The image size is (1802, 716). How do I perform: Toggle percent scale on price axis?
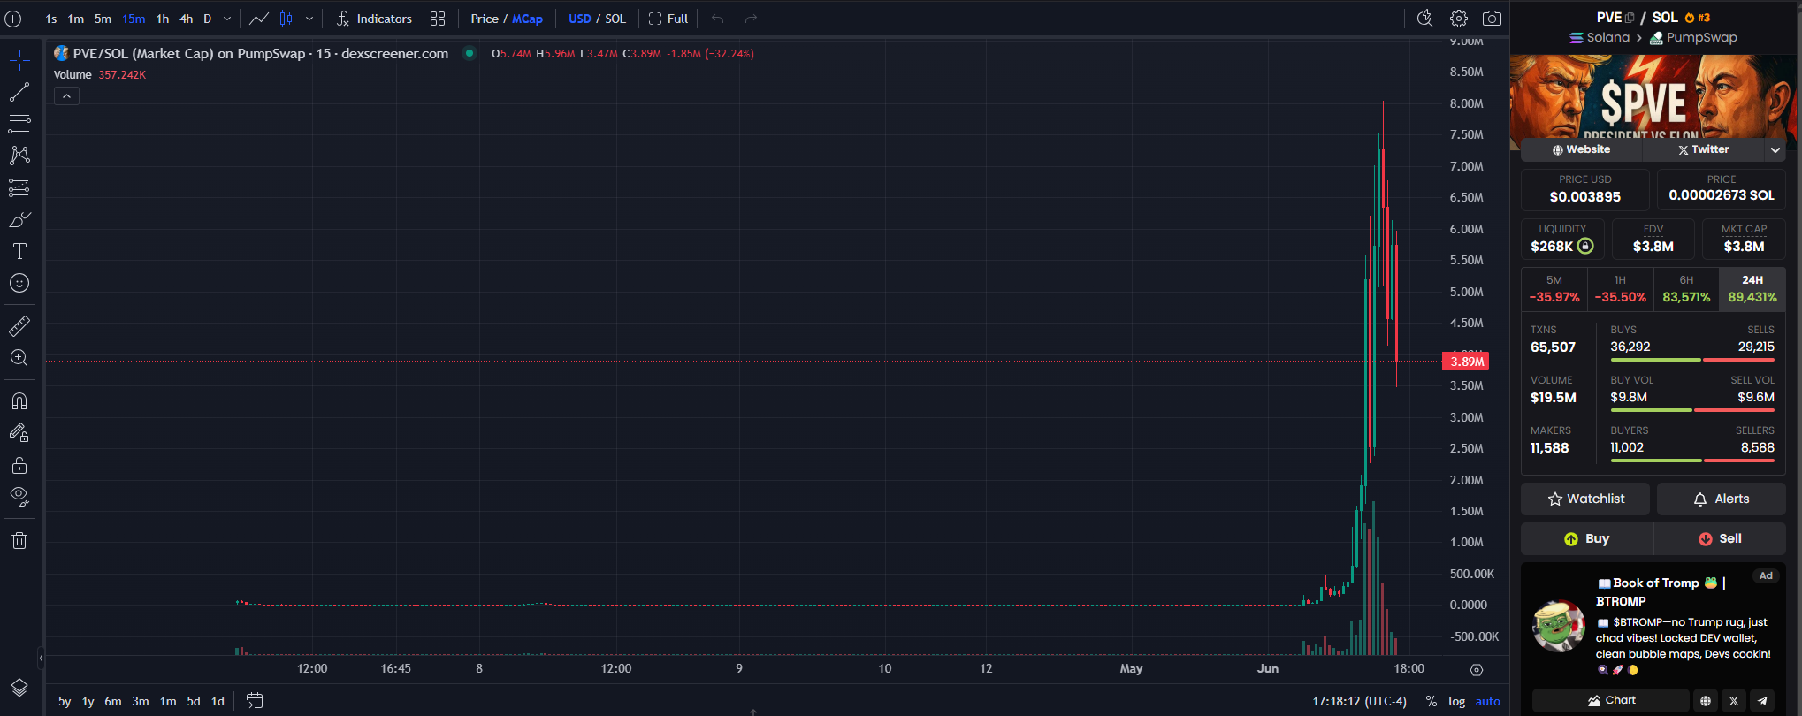(x=1432, y=701)
